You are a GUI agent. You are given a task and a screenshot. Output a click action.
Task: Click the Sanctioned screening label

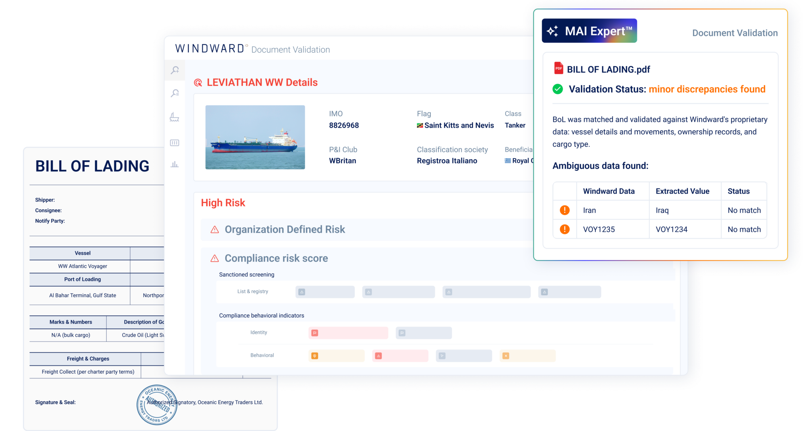[247, 274]
